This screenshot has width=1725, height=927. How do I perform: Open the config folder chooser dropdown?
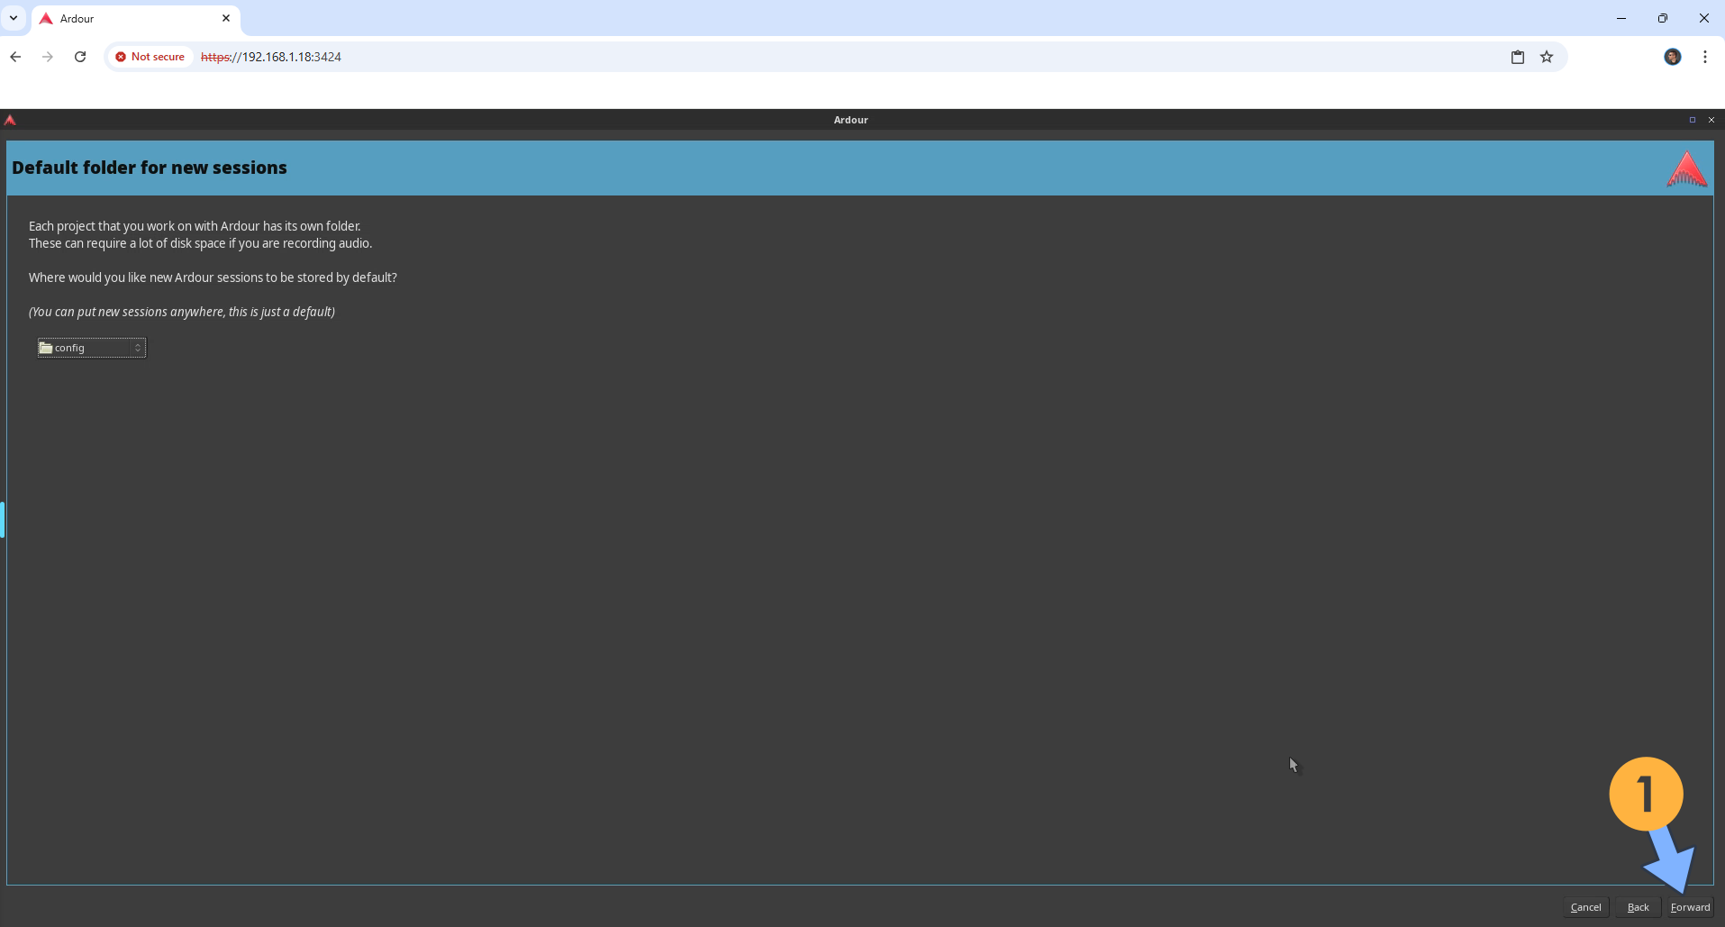click(92, 348)
